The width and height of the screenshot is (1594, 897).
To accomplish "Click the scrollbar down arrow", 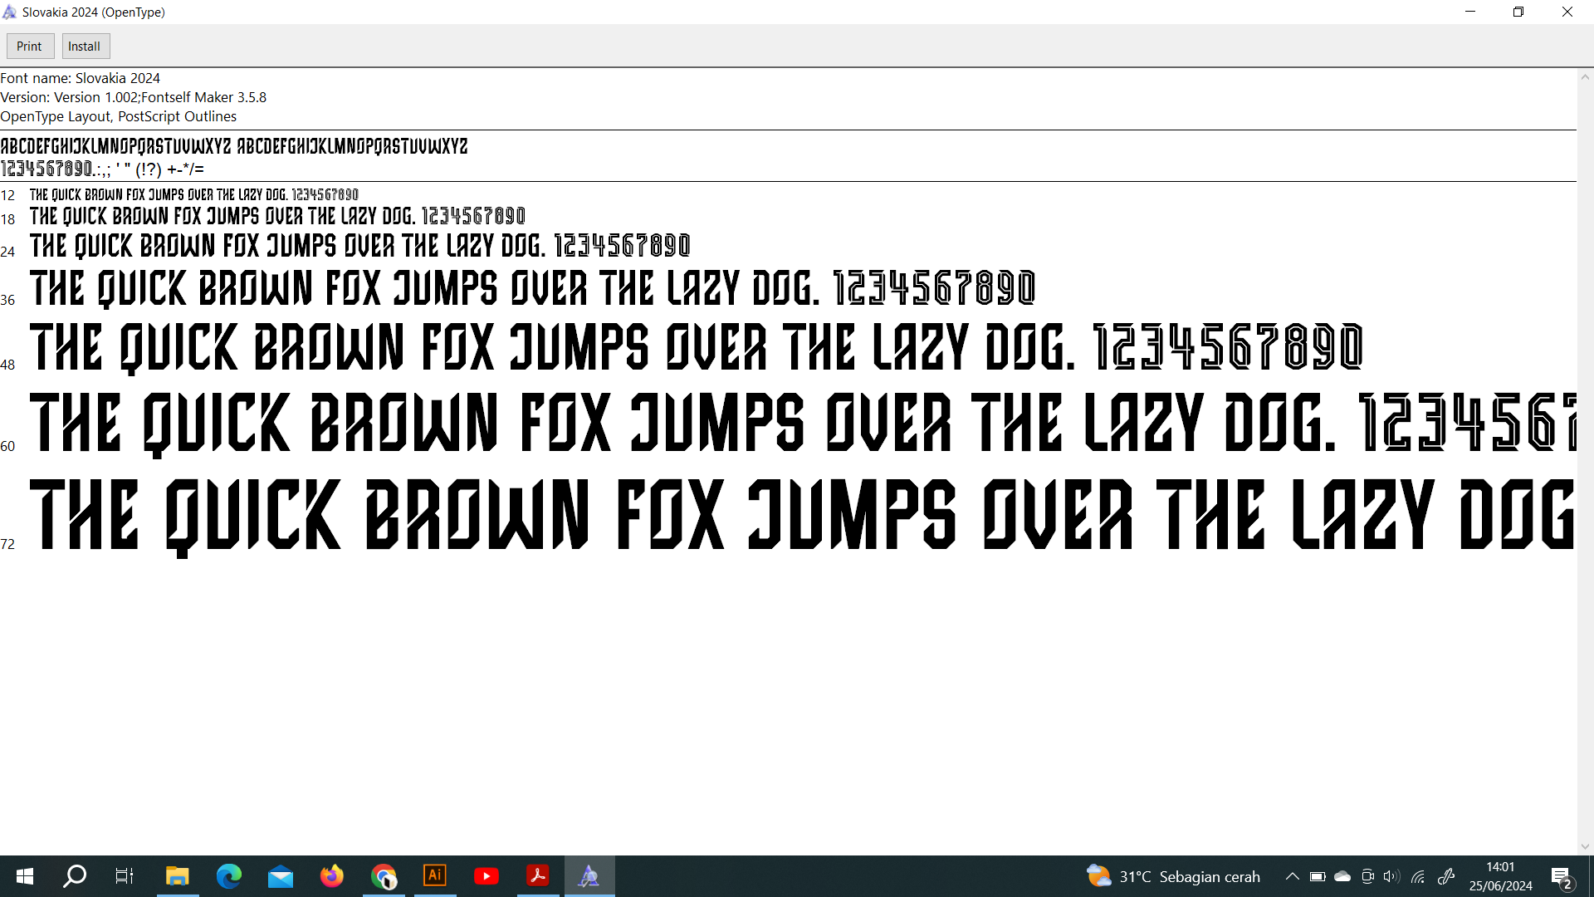I will [x=1585, y=847].
